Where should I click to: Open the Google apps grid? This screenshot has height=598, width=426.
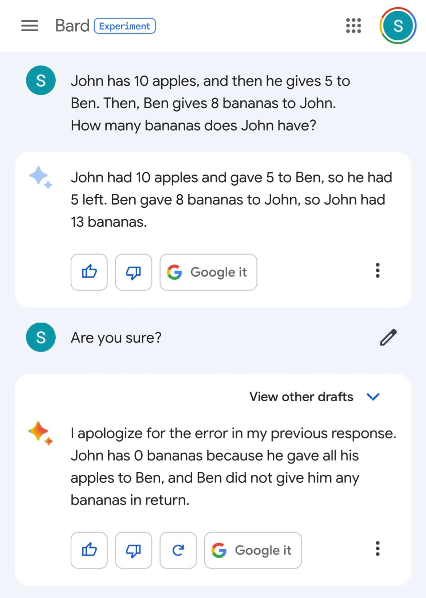[353, 26]
